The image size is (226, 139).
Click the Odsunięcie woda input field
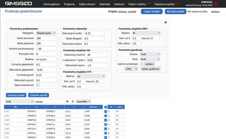94,33
